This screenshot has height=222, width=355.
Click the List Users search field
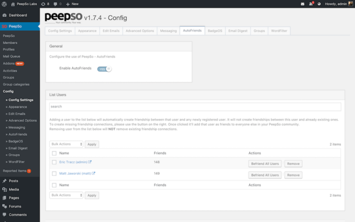point(195,106)
